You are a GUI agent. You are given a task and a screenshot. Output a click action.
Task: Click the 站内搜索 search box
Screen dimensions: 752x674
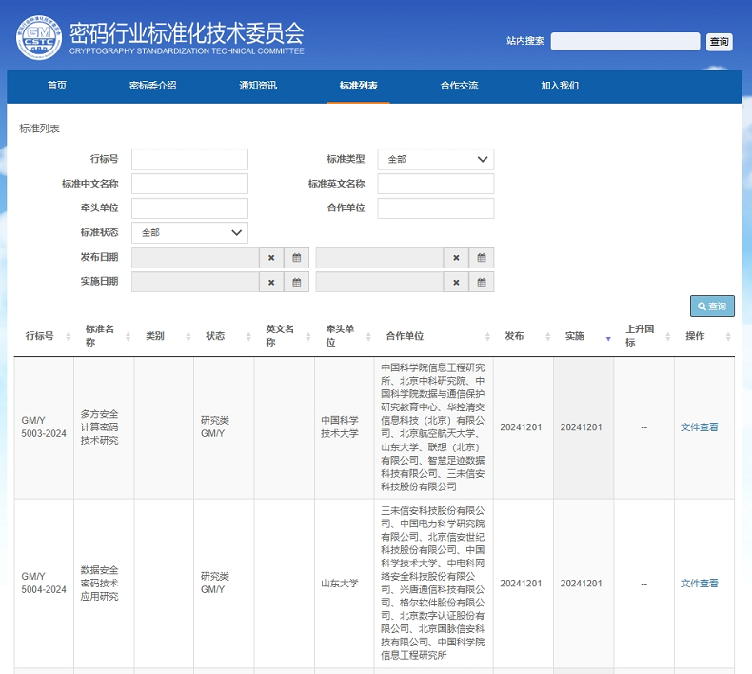pyautogui.click(x=624, y=41)
